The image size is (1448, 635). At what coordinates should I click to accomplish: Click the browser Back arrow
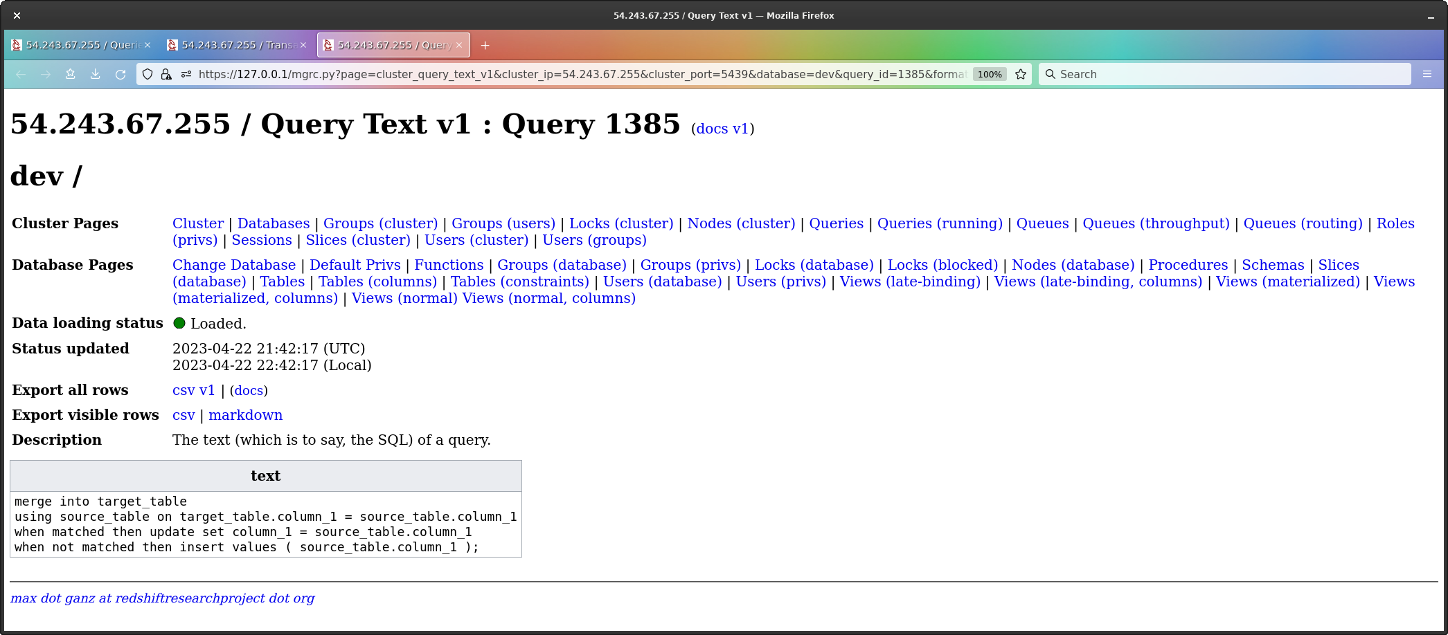tap(21, 74)
